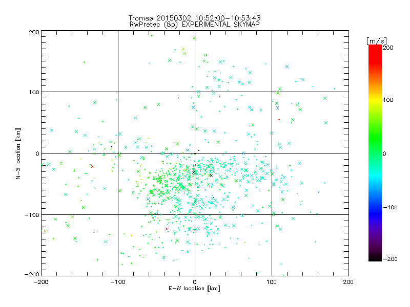
Task: Click the plot title "Tromsø 20150302 10:52:00-10:53:43"
Action: pos(194,18)
